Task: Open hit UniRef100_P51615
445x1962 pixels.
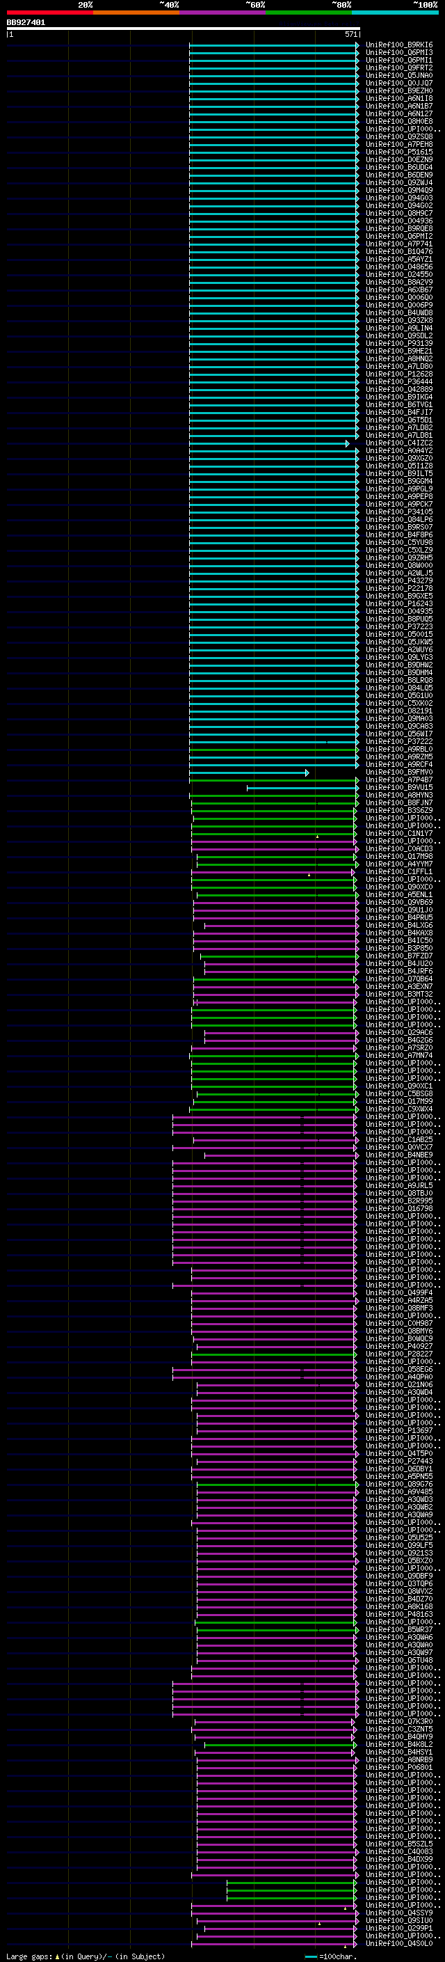Action: click(399, 152)
